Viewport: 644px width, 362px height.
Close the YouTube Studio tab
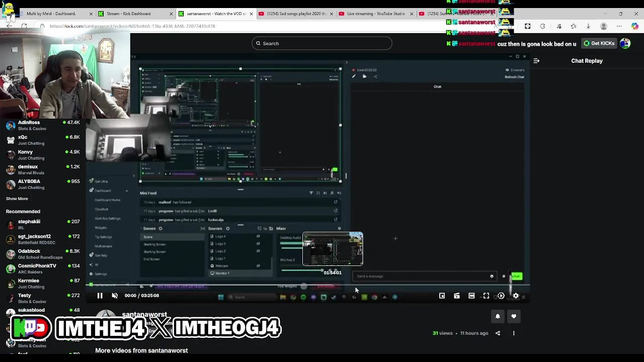point(412,14)
